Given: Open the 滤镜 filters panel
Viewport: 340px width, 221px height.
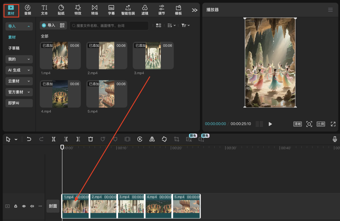Looking at the screenshot, I should 145,10.
